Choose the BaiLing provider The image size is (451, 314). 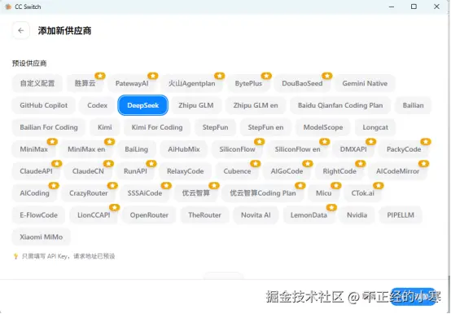click(136, 149)
